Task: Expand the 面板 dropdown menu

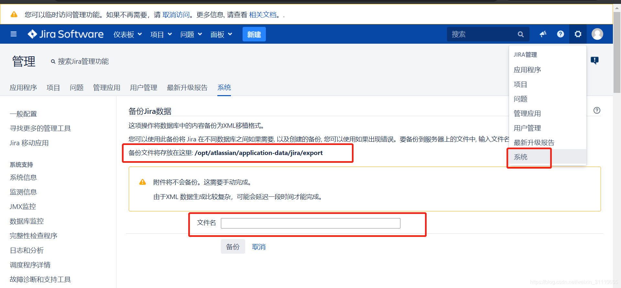Action: 221,34
